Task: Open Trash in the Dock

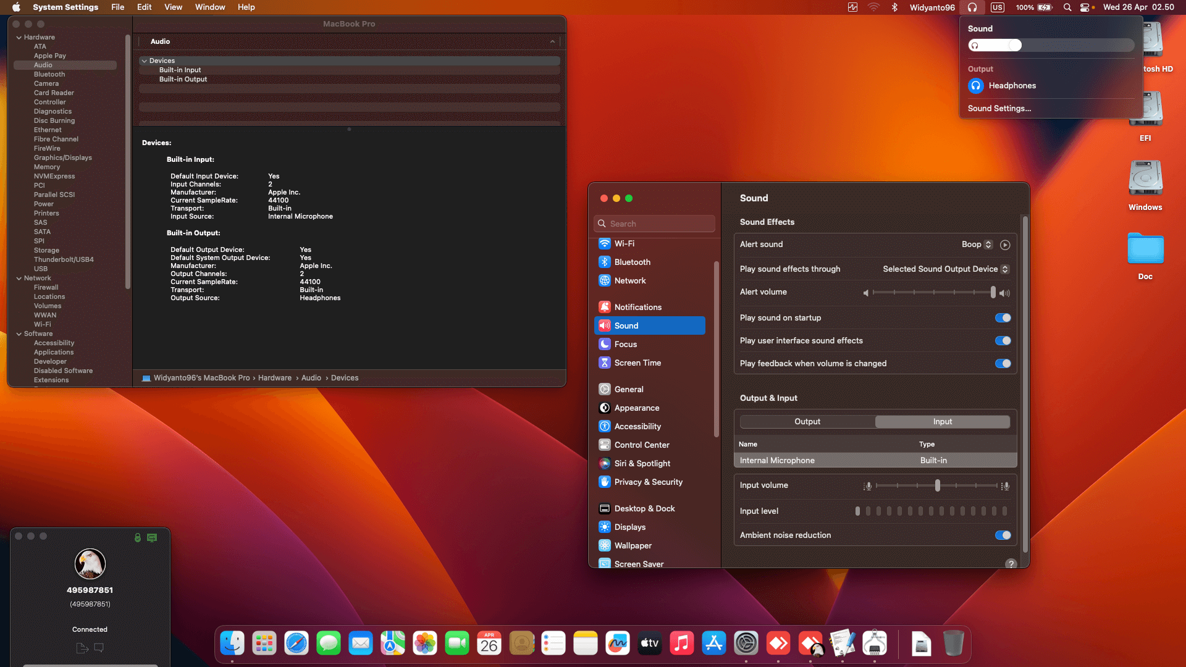Action: (953, 644)
